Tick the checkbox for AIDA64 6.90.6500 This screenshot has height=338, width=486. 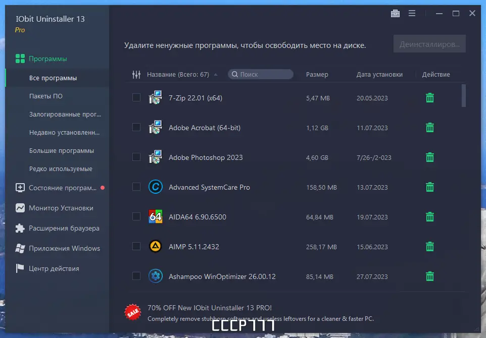tap(136, 216)
